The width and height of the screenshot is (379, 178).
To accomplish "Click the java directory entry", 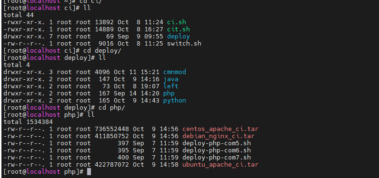I will (171, 79).
